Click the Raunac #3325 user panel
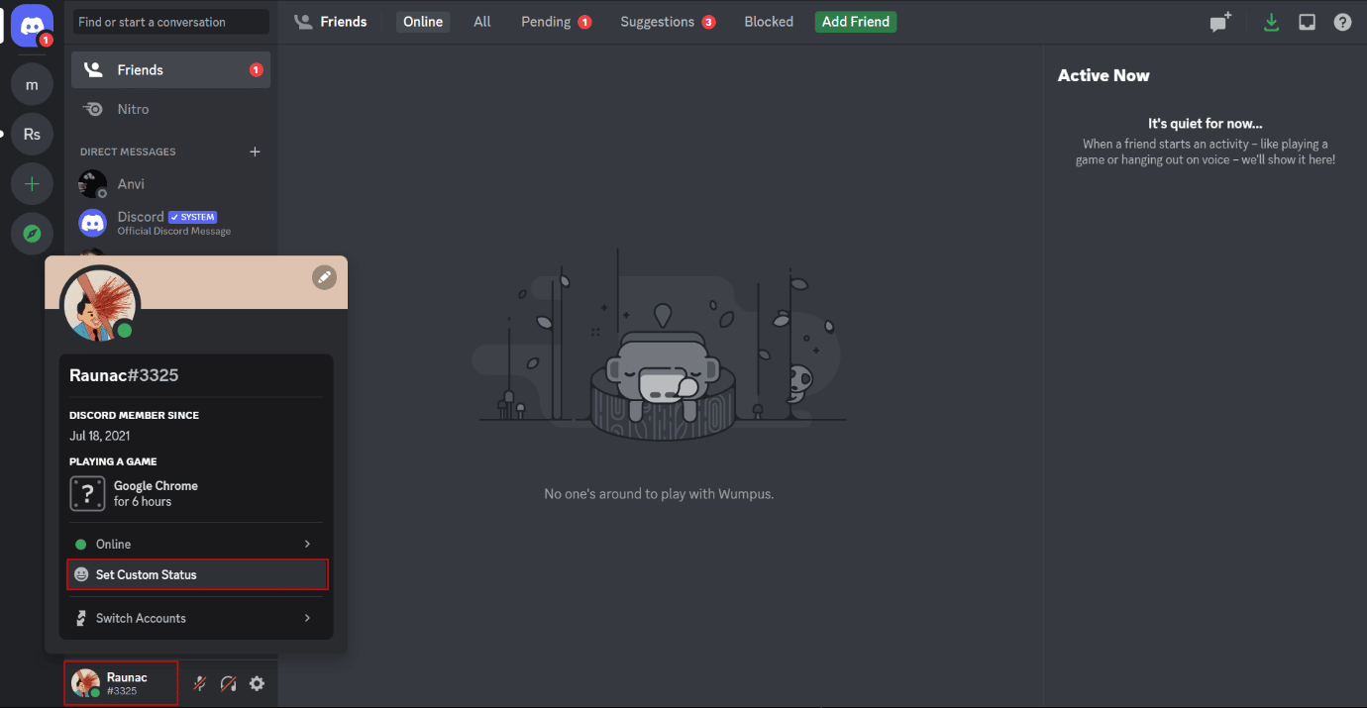This screenshot has height=708, width=1367. coord(121,683)
